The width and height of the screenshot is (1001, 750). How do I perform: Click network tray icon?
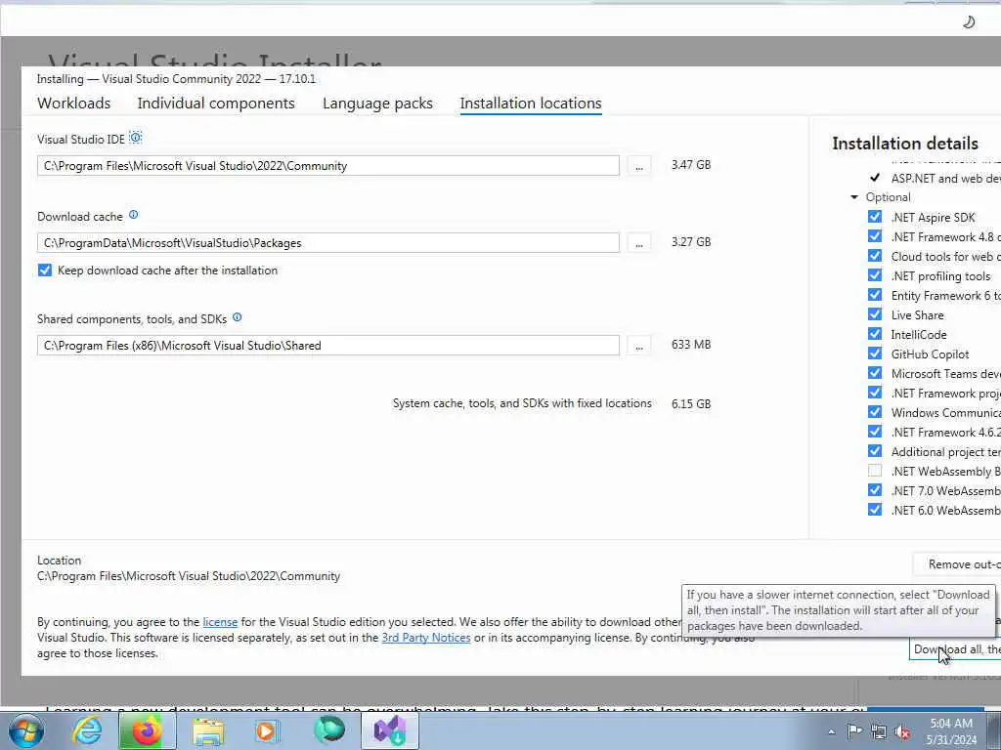click(879, 731)
